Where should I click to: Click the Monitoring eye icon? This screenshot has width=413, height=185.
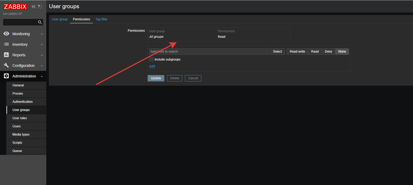pyautogui.click(x=6, y=34)
